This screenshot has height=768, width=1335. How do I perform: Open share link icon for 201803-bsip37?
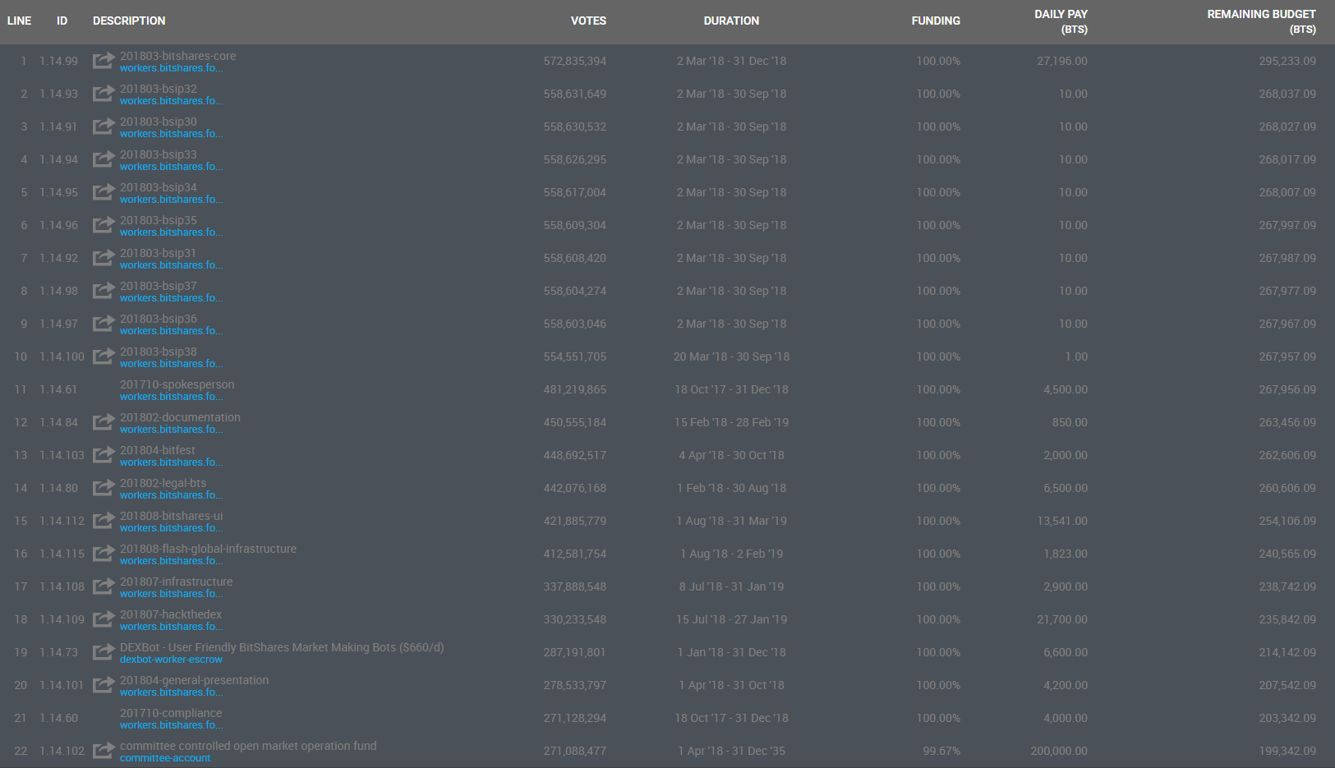tap(104, 291)
